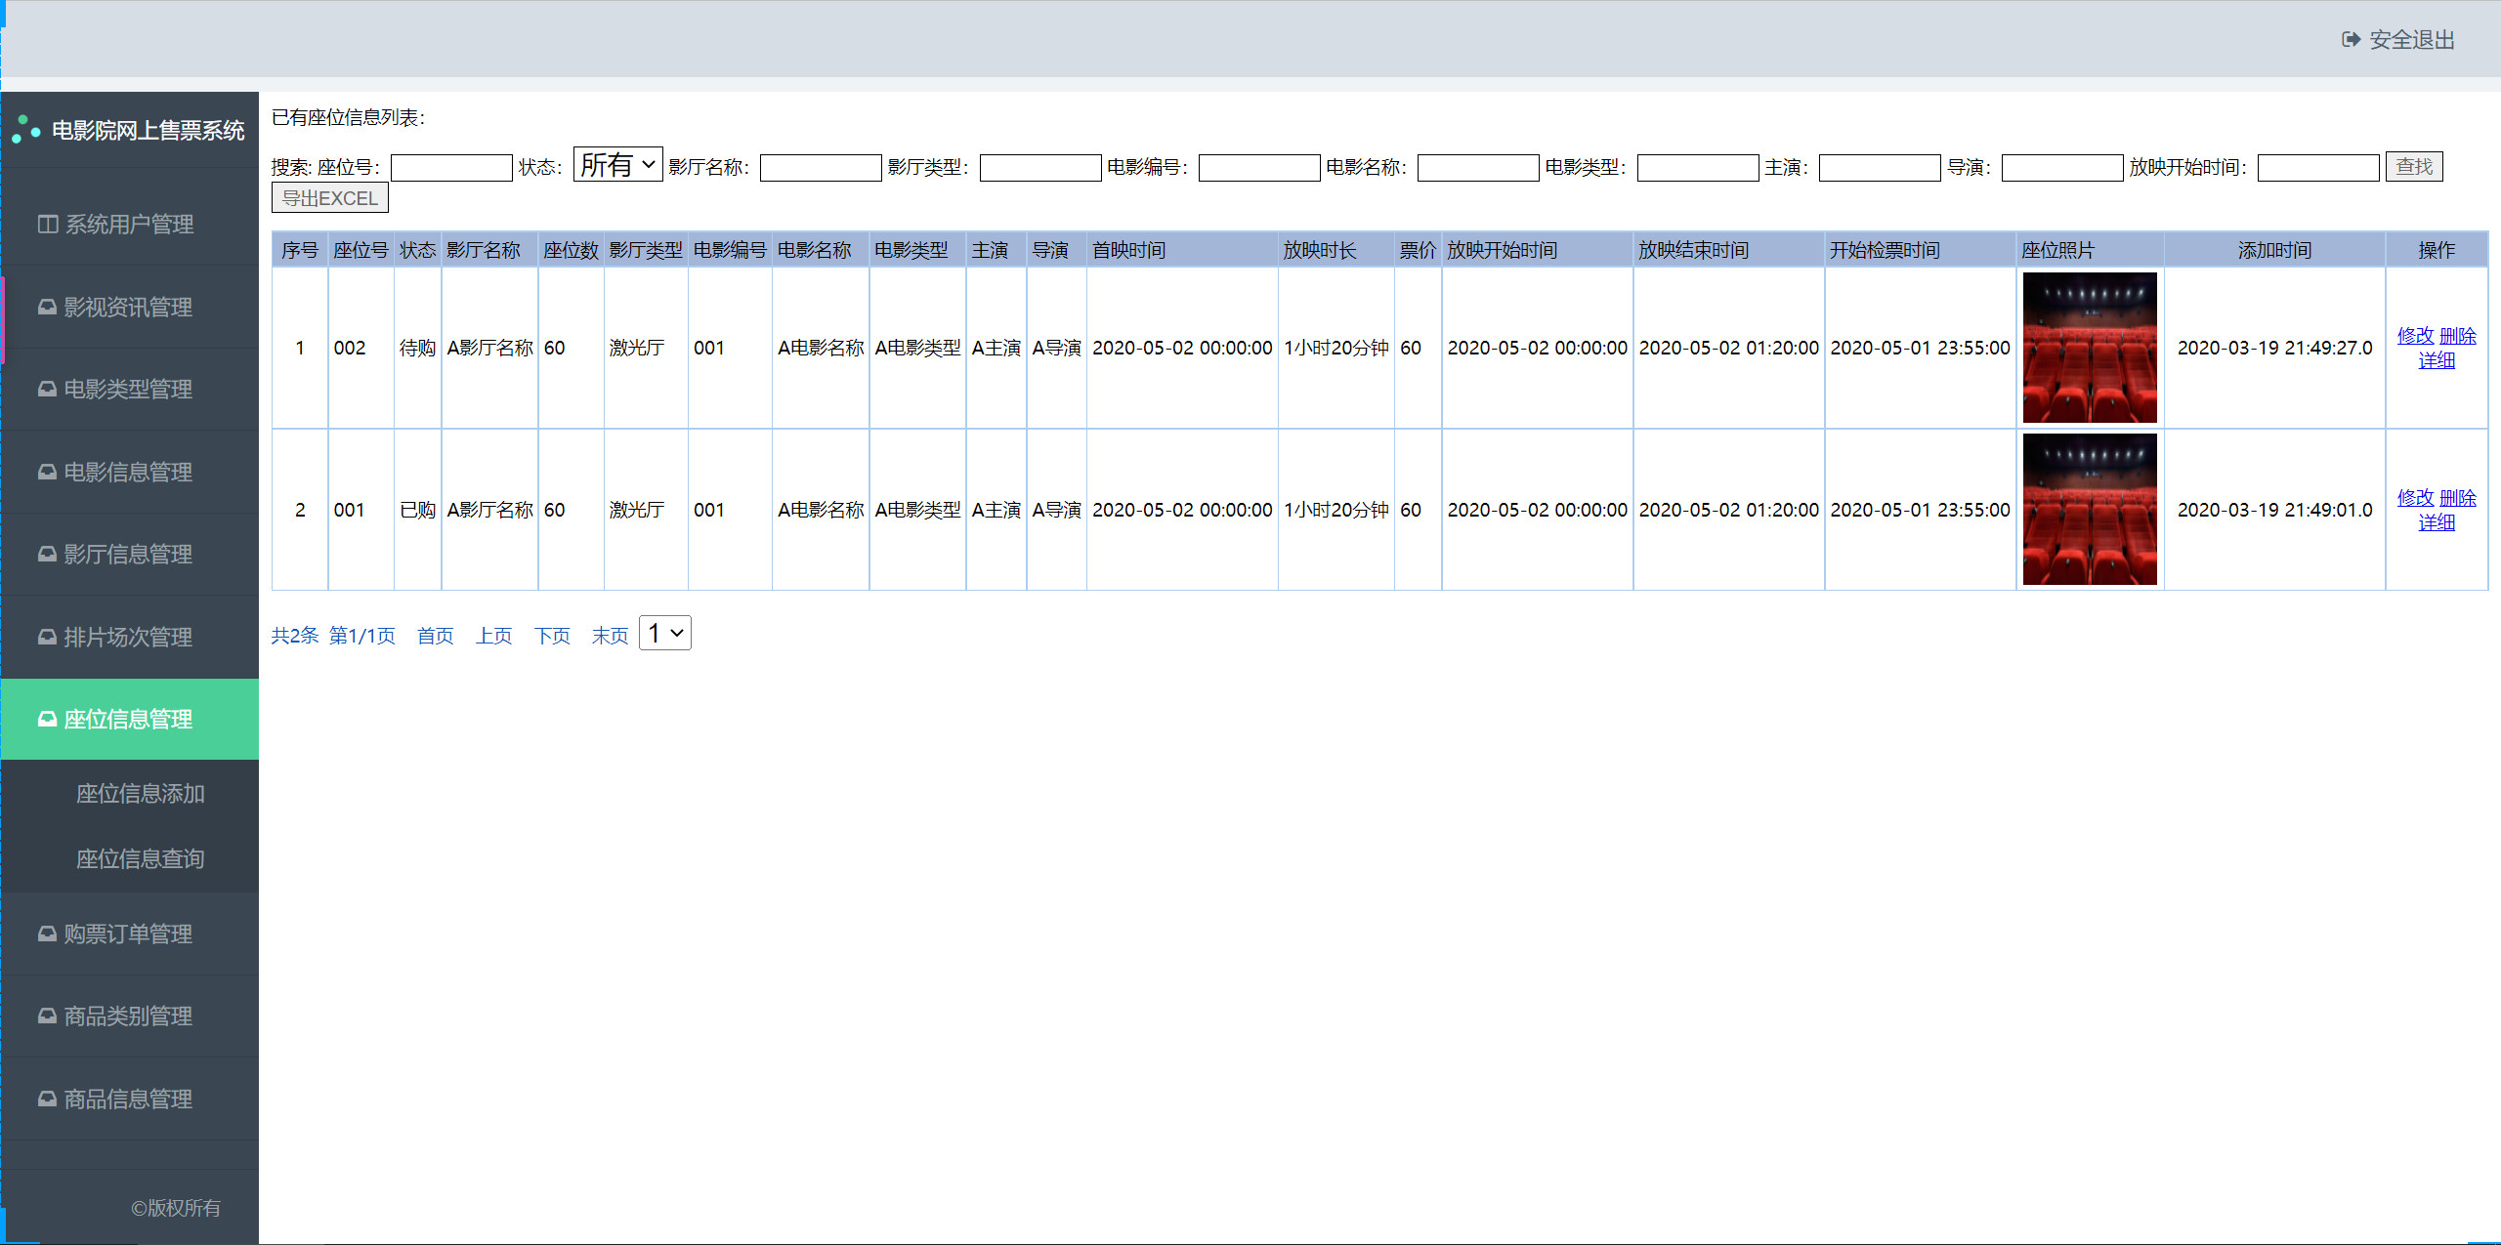Click the logout icon beside 安全退出
The image size is (2501, 1245).
[2351, 40]
